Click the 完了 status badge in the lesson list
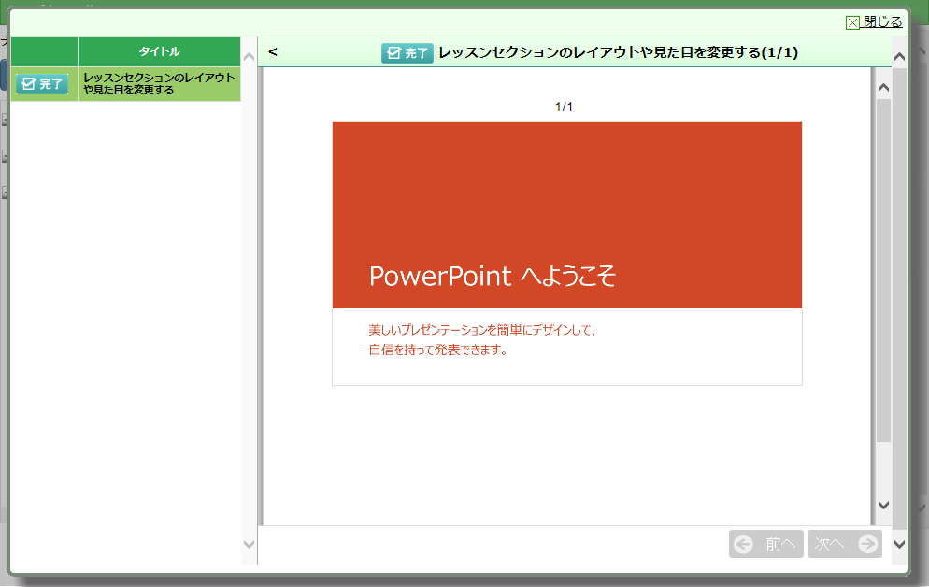 click(42, 84)
